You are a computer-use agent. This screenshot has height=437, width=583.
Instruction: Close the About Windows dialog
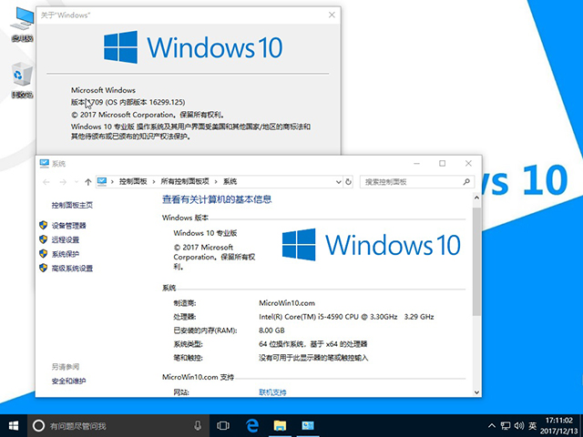(332, 15)
